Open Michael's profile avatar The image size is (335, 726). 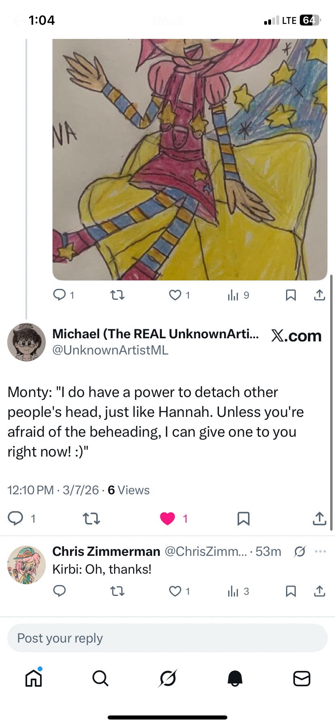(27, 342)
